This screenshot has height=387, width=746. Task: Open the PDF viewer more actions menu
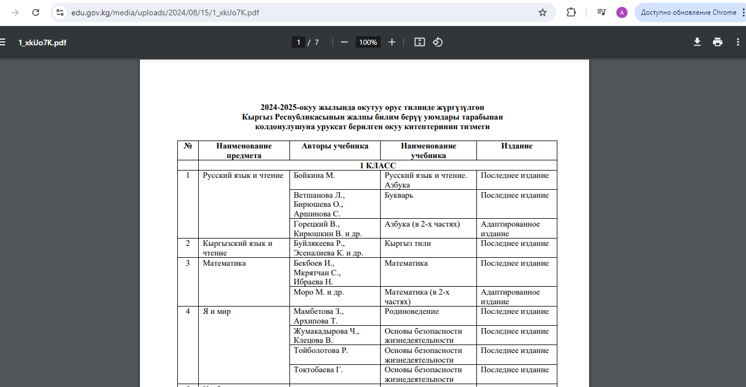738,42
